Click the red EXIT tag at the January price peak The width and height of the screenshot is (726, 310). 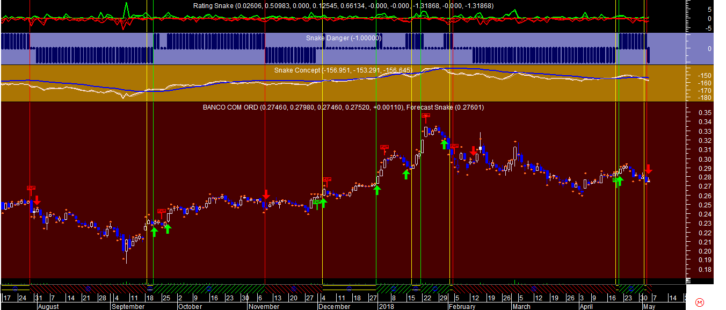pyautogui.click(x=426, y=116)
